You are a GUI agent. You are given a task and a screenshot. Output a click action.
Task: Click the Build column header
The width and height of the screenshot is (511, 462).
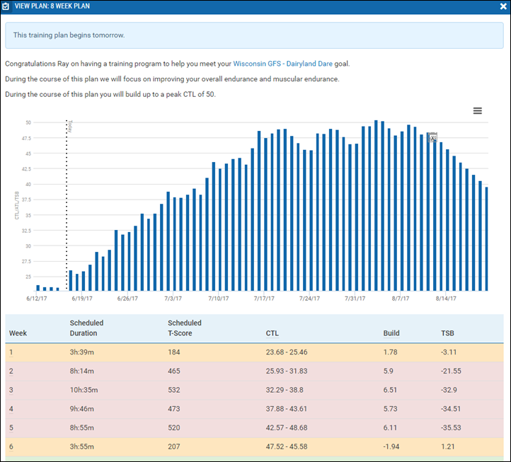coord(391,333)
